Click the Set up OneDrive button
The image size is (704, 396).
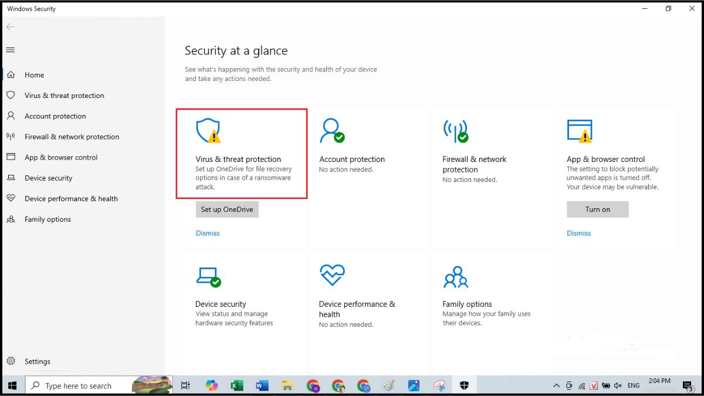point(227,209)
